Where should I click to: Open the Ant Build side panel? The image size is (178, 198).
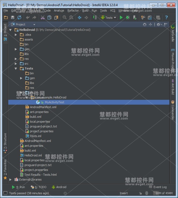(173, 87)
